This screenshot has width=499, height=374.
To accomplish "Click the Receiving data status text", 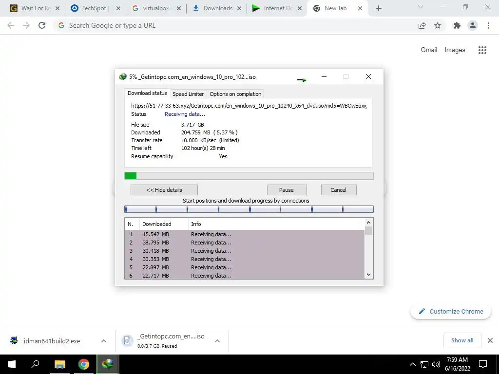I will 185,114.
